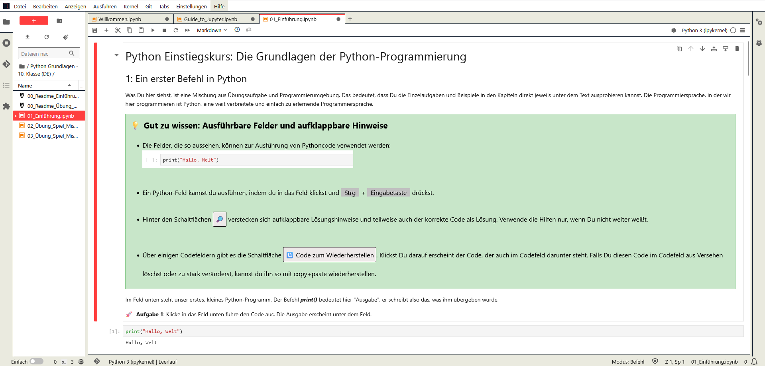This screenshot has width=765, height=366.
Task: Switch kernel via Python 3 (ipykernel) label
Action: 704,30
